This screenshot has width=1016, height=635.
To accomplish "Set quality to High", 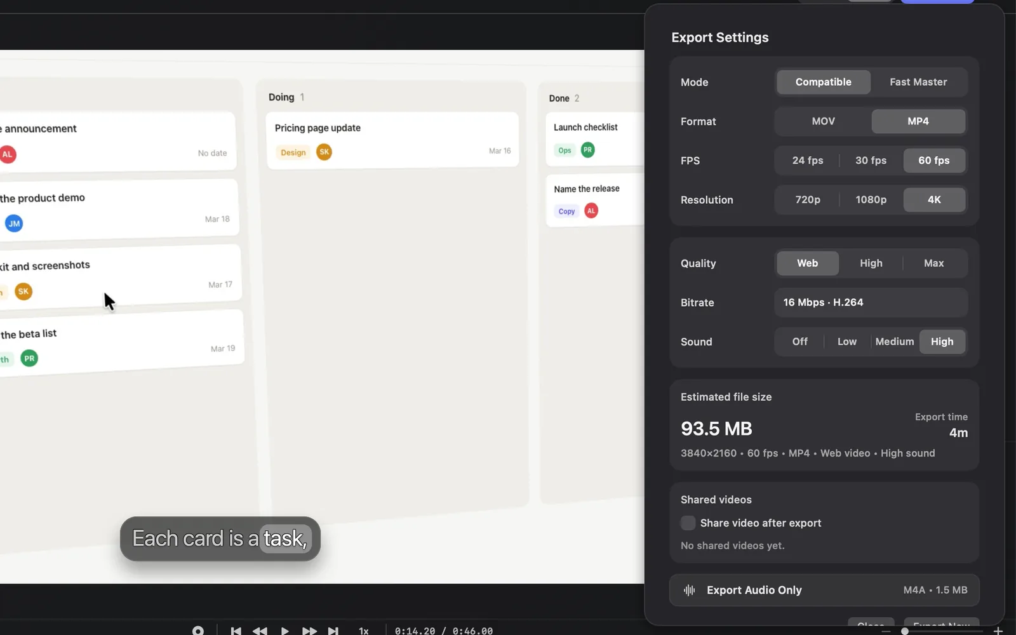I will 871,263.
